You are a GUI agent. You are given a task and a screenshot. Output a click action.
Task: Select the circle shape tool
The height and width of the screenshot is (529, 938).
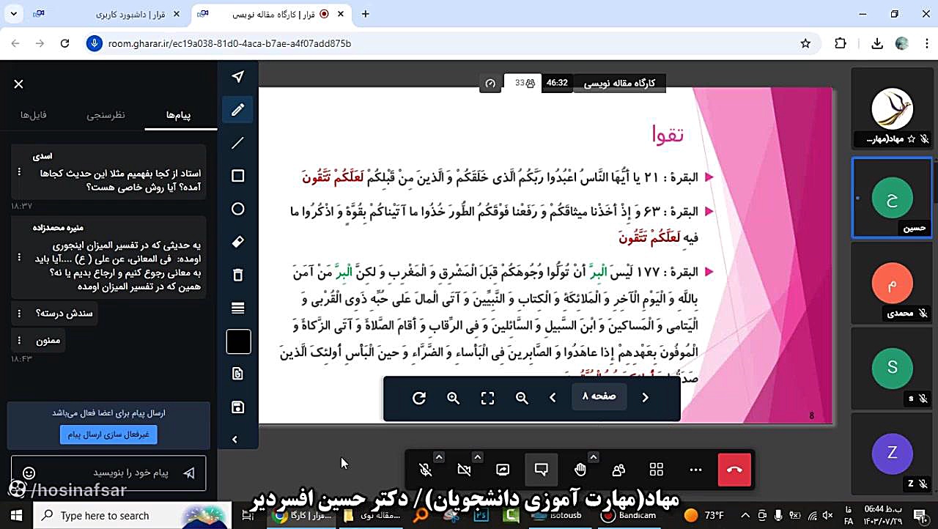[237, 209]
